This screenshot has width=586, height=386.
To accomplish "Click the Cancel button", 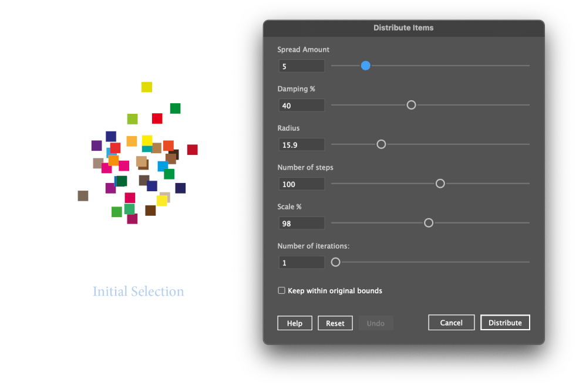I will pos(451,322).
